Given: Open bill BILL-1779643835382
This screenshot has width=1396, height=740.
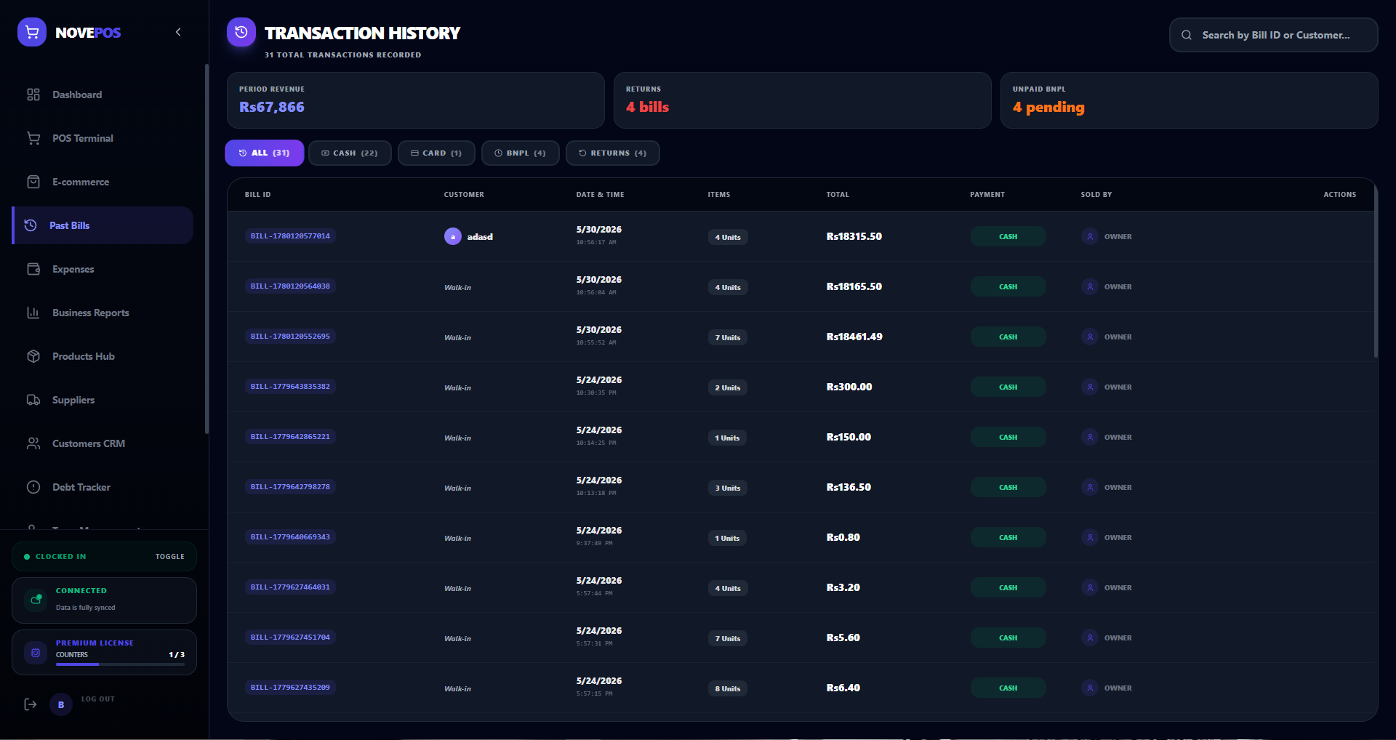Looking at the screenshot, I should click(x=290, y=387).
